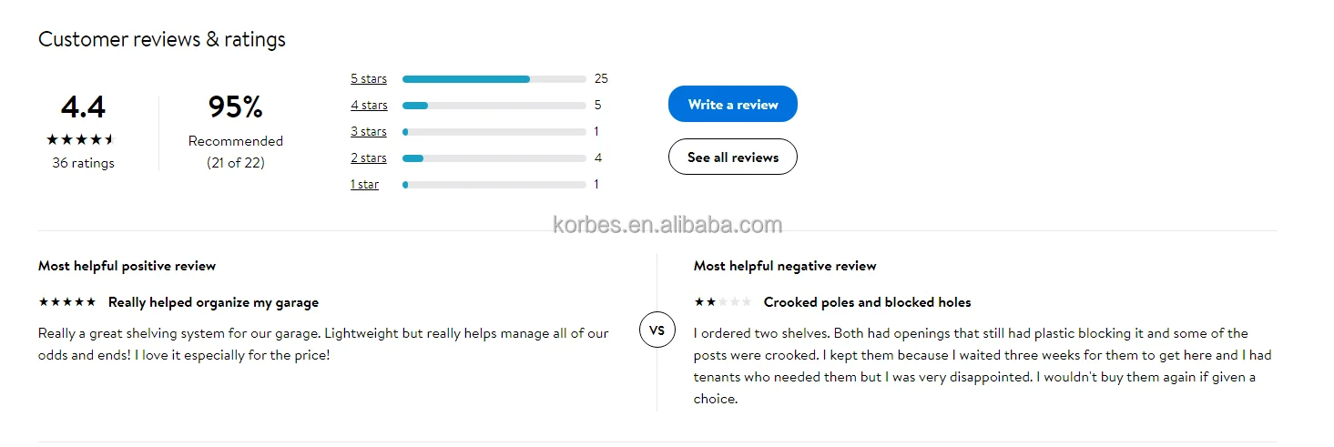Click the 1 star rating bar
This screenshot has width=1334, height=447.
tap(494, 185)
